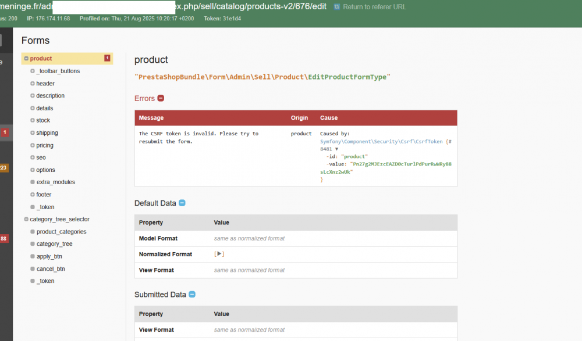The image size is (582, 341).
Task: Collapse the category_tree_selector tree node
Action: (26, 219)
